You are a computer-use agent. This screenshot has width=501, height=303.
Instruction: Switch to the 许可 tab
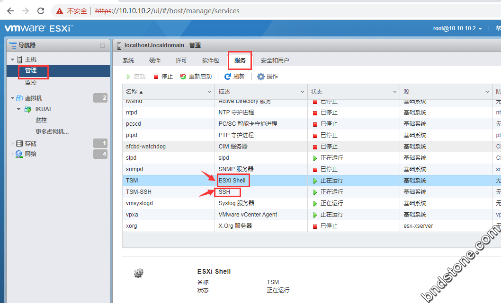[181, 61]
